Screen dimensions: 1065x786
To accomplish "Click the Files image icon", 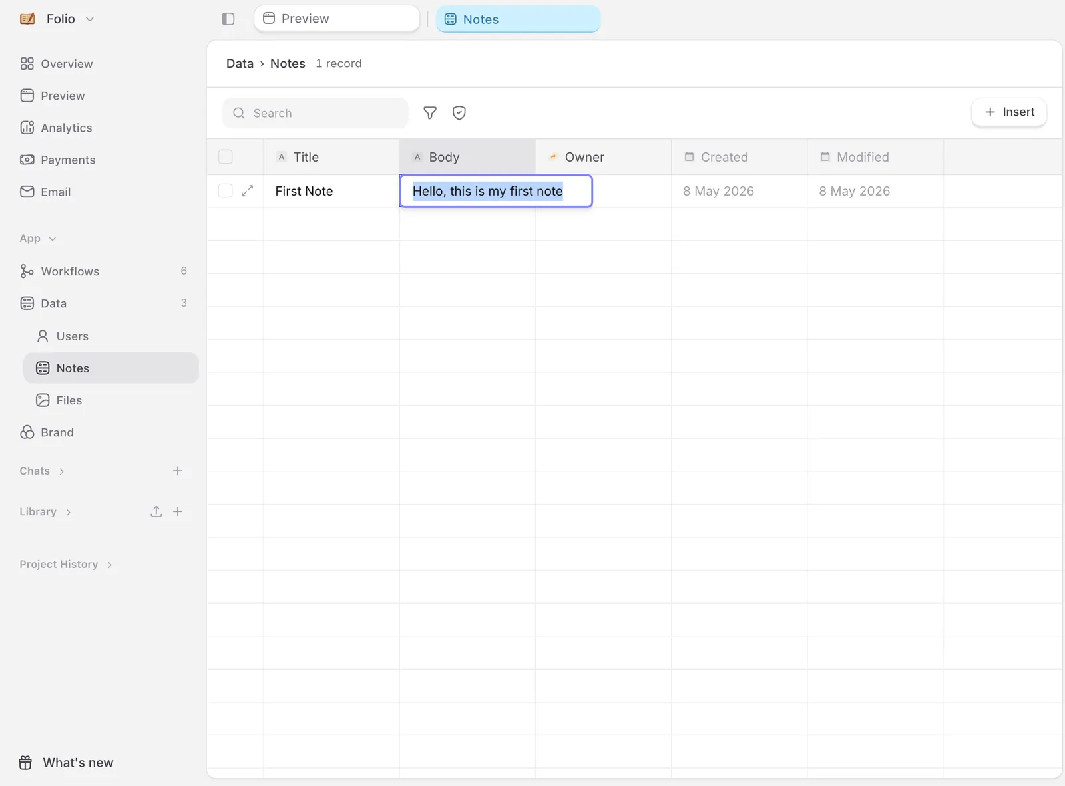I will click(43, 400).
